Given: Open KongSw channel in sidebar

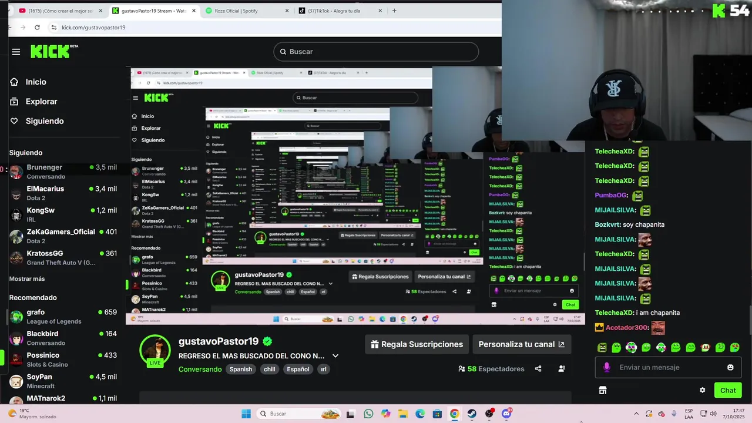Looking at the screenshot, I should coord(63,214).
